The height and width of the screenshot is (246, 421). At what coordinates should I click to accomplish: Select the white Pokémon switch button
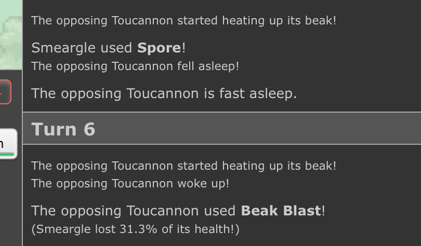(x=8, y=144)
